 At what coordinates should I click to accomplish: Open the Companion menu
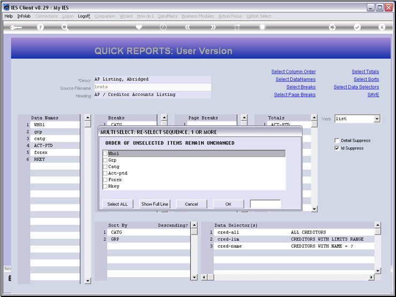[105, 16]
